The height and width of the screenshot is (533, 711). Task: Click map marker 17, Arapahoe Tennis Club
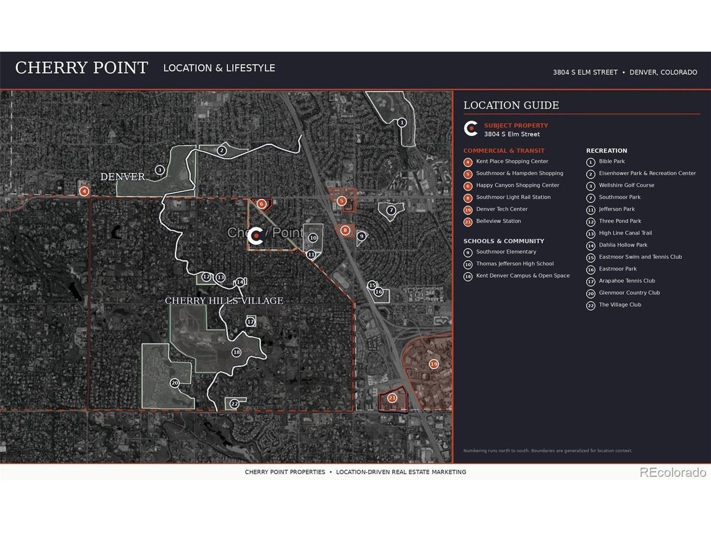point(251,321)
